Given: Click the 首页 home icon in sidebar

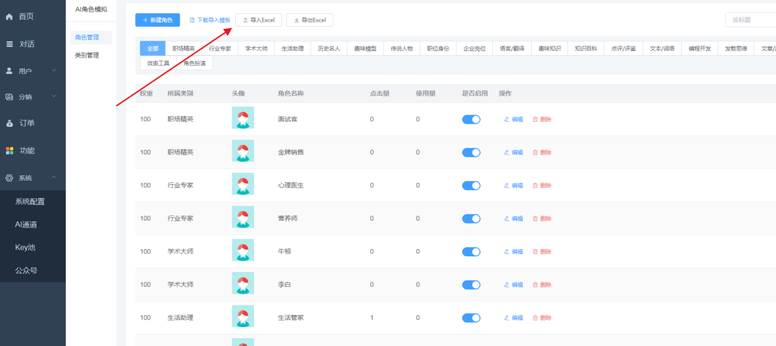Looking at the screenshot, I should tap(9, 17).
